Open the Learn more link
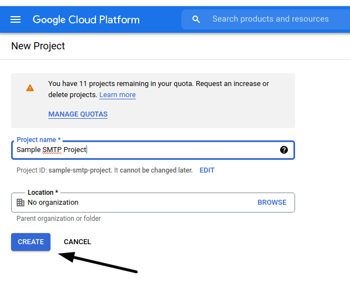Screen dimensions: 350x283 (118, 95)
